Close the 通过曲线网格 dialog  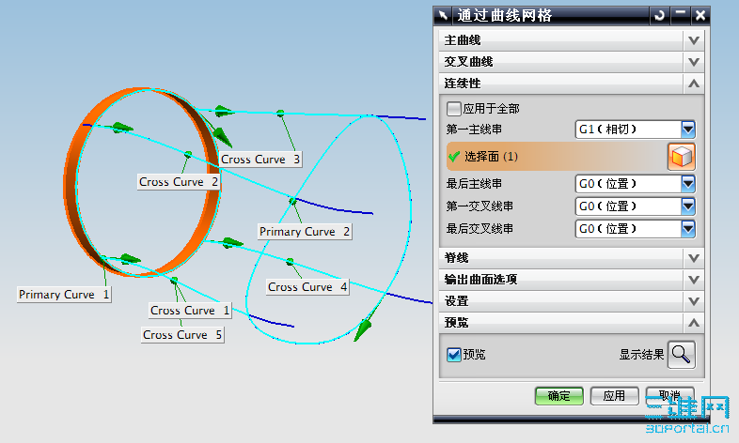tap(700, 16)
